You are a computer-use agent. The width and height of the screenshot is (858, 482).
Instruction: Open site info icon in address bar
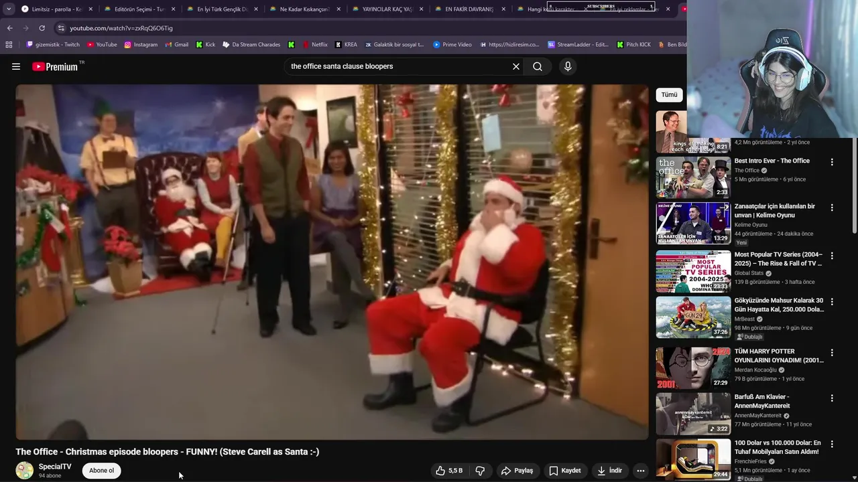point(61,28)
